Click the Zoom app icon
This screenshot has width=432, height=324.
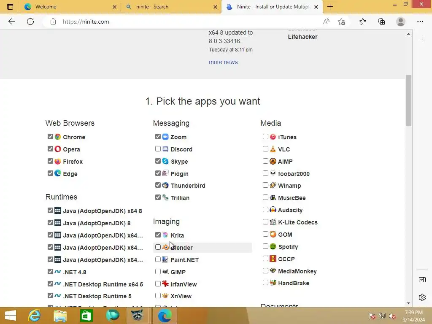(165, 137)
